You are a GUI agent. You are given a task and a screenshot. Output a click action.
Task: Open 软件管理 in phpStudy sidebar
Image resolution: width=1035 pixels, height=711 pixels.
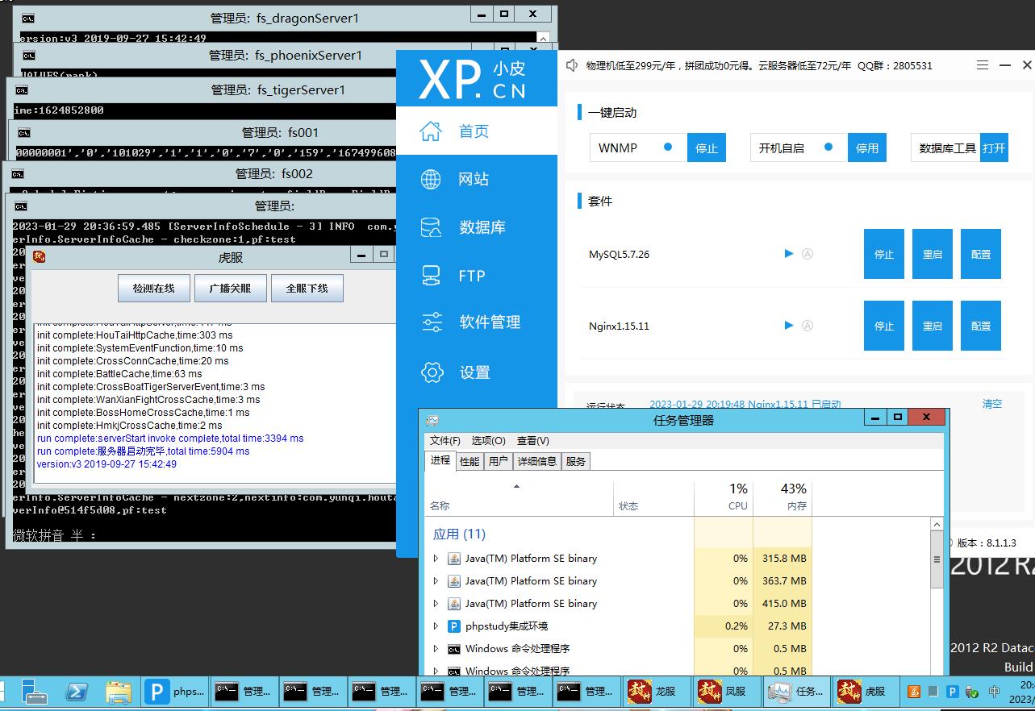pyautogui.click(x=476, y=322)
